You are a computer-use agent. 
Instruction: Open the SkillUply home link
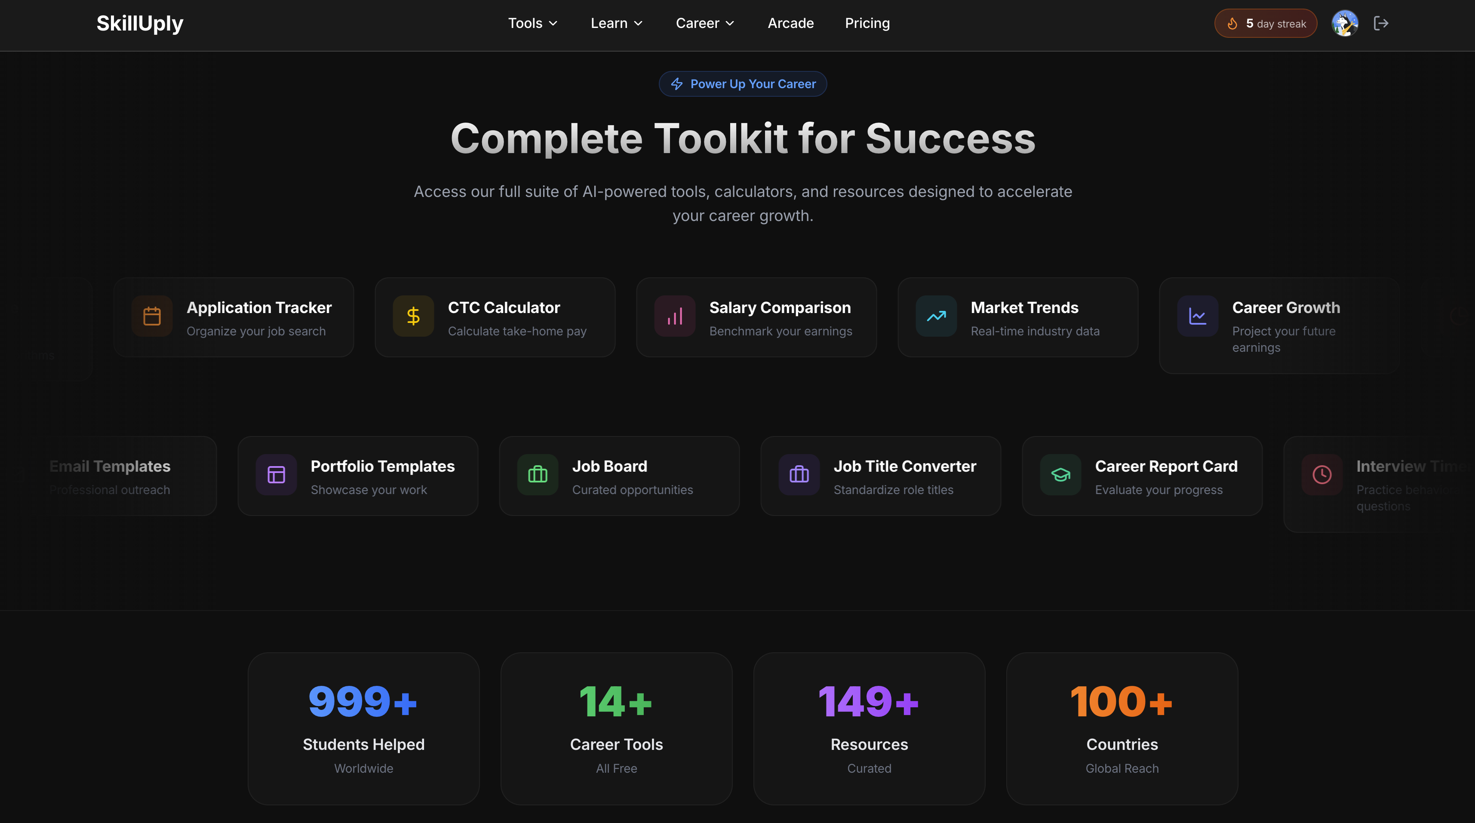139,23
